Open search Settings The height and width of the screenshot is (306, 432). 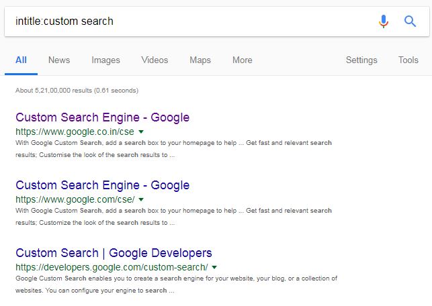coord(361,60)
